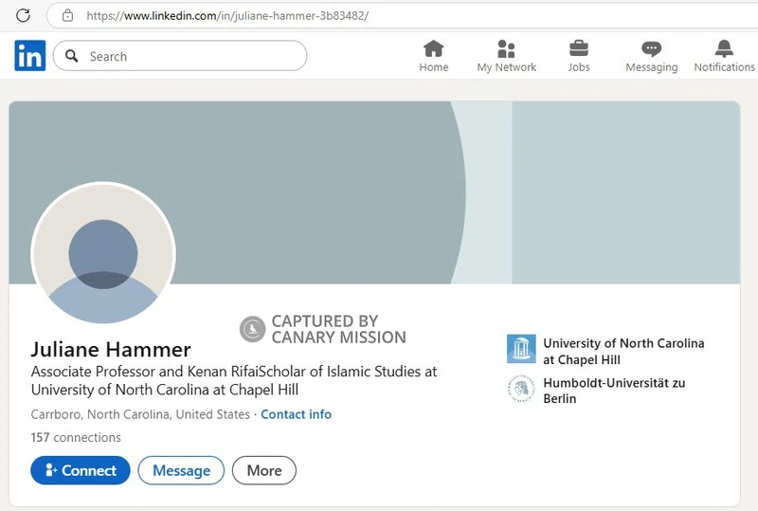
Task: View the 157 connections link
Action: 76,437
